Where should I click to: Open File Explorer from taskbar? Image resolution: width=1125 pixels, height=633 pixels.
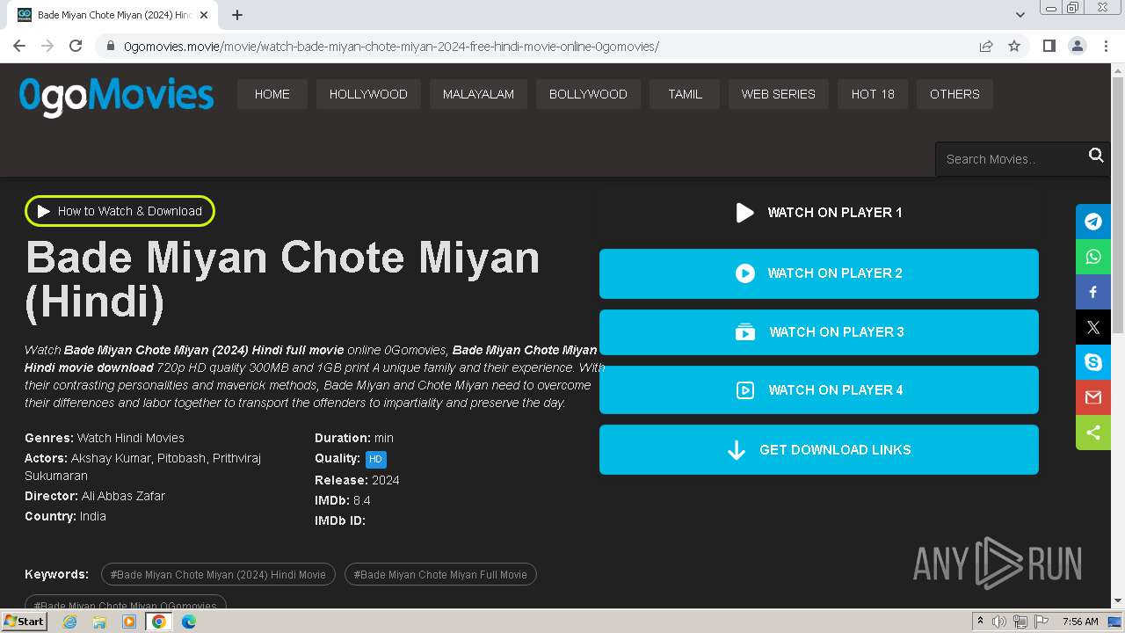pyautogui.click(x=99, y=622)
